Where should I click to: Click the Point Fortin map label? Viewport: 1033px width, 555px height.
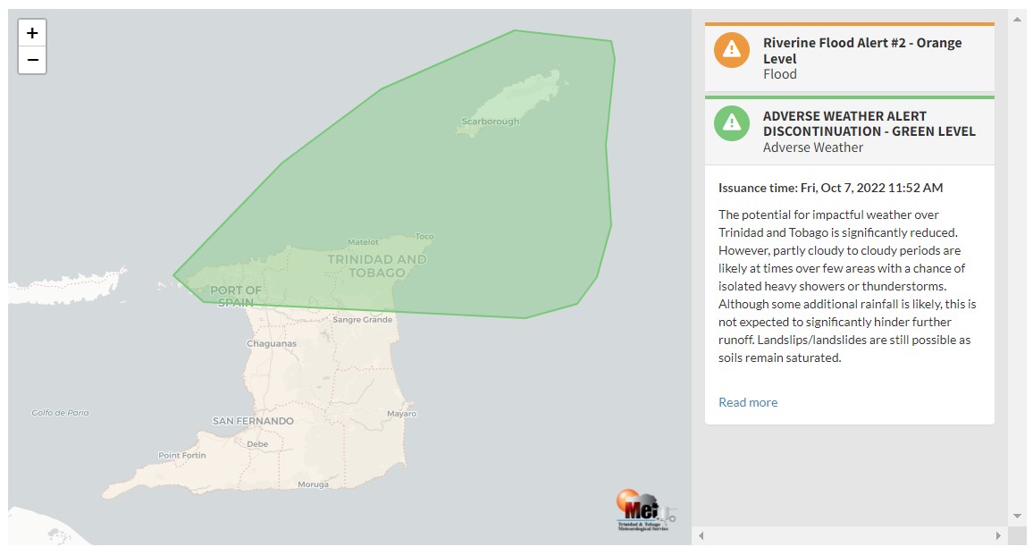181,455
